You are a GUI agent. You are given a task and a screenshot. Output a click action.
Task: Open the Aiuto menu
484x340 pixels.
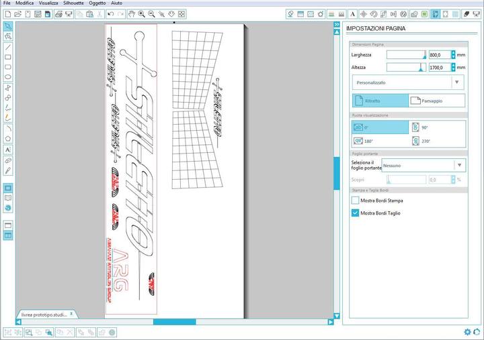(116, 3)
